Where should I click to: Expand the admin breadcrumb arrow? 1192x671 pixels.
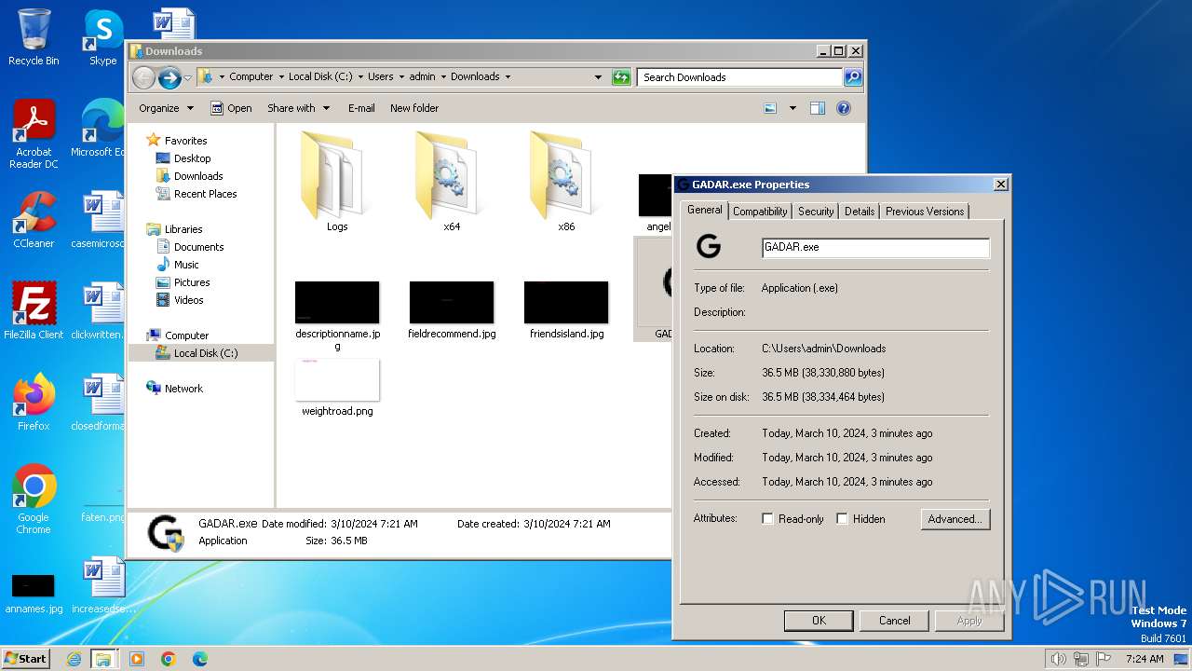443,77
